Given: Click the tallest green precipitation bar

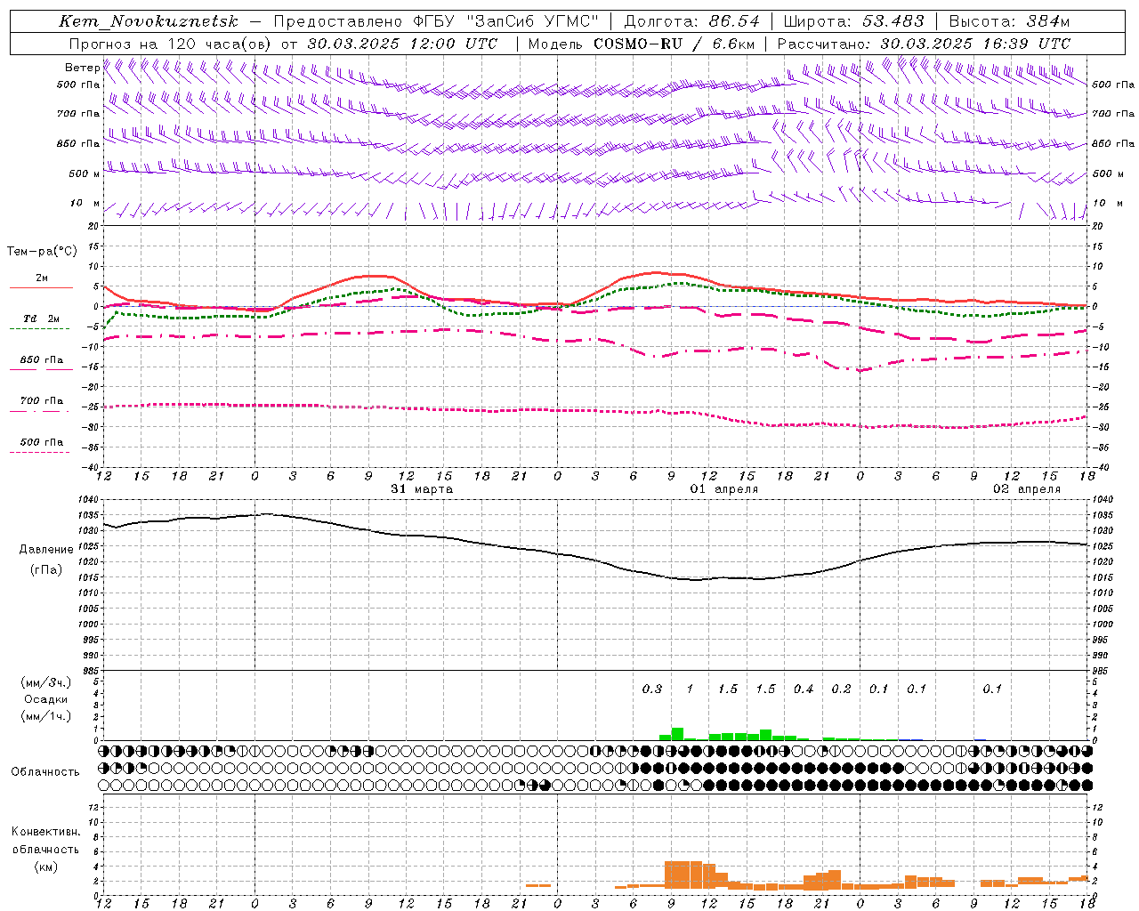Looking at the screenshot, I should [677, 734].
